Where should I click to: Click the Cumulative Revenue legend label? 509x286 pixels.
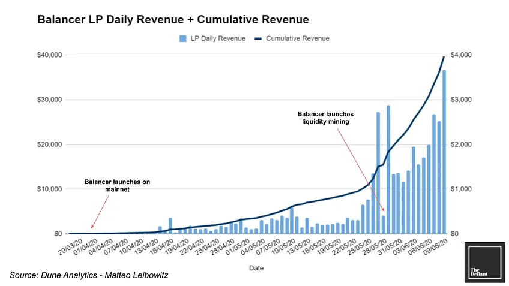pyautogui.click(x=297, y=38)
